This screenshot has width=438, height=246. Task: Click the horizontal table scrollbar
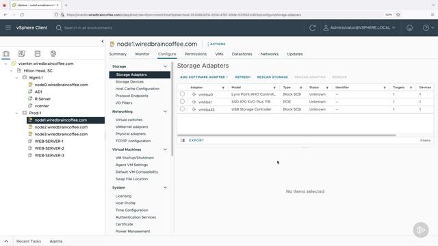pos(287,135)
